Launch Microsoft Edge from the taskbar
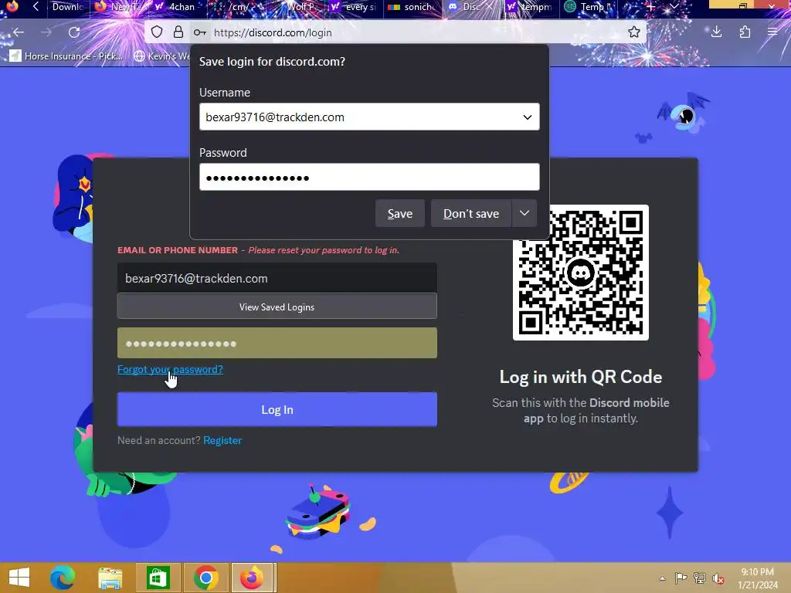Viewport: 791px width, 593px height. tap(63, 578)
